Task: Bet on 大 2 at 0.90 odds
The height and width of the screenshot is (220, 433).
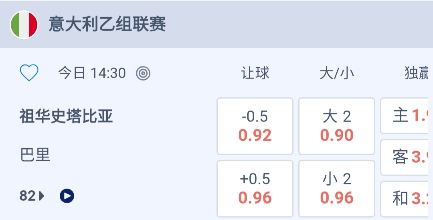Action: [x=337, y=126]
